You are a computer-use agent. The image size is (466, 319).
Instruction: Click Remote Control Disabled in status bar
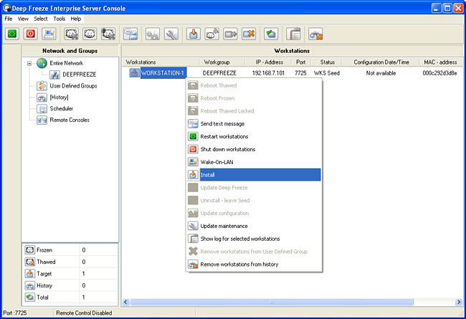(84, 313)
